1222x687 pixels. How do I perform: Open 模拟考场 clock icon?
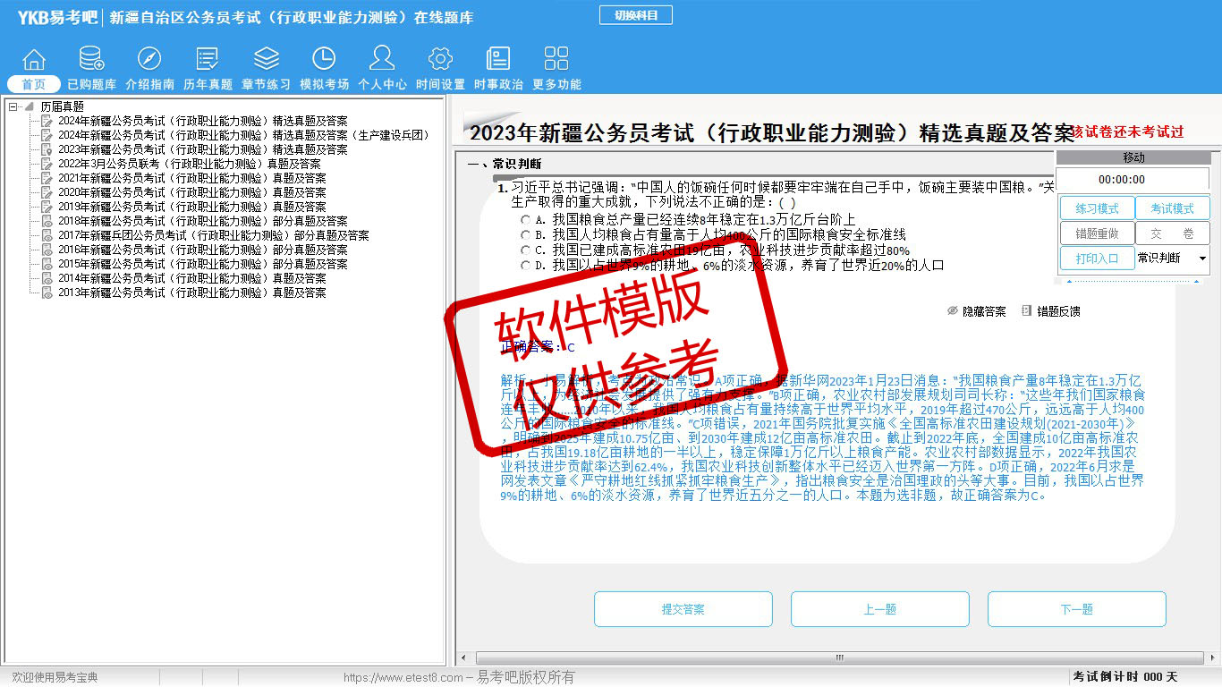(x=324, y=60)
